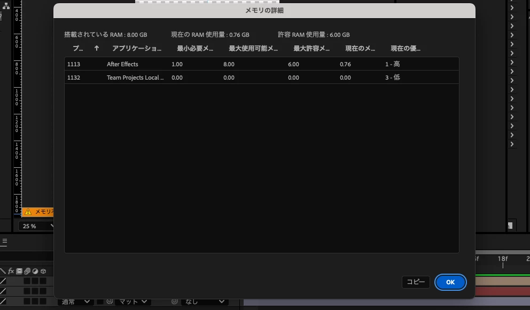Open the マット track matte dropdown
530x310 pixels.
(x=132, y=301)
